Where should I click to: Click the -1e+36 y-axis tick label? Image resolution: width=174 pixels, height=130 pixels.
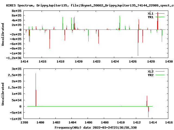point(16,53)
